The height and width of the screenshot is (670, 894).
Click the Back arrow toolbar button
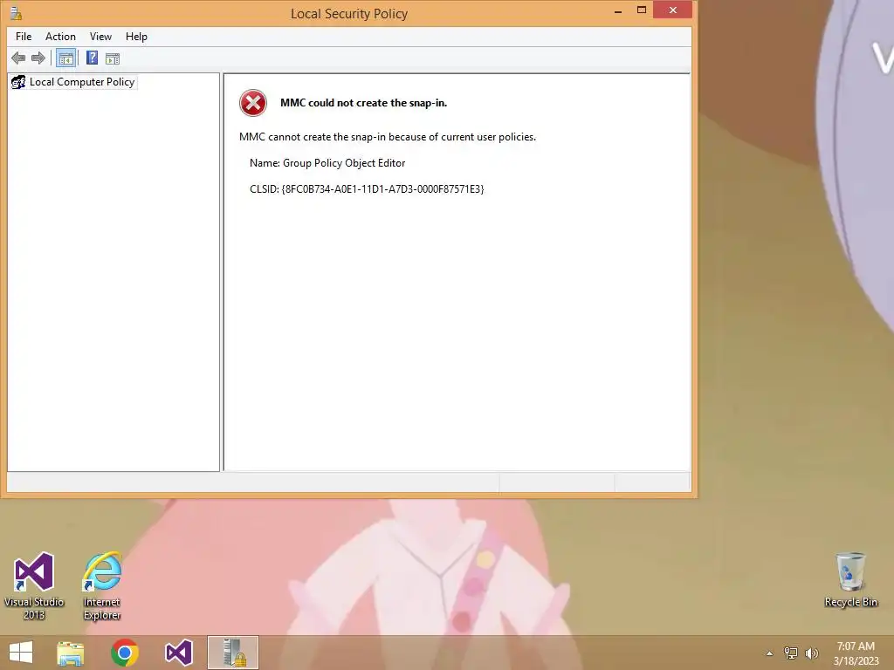18,58
